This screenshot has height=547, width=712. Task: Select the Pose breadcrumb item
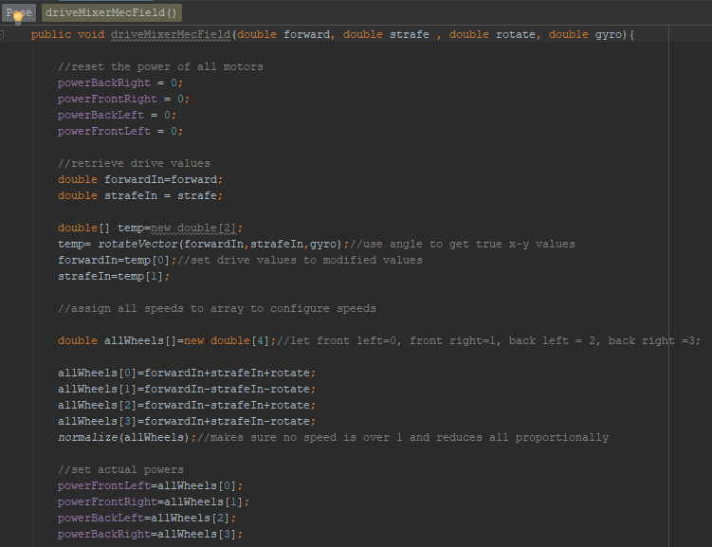pyautogui.click(x=19, y=12)
